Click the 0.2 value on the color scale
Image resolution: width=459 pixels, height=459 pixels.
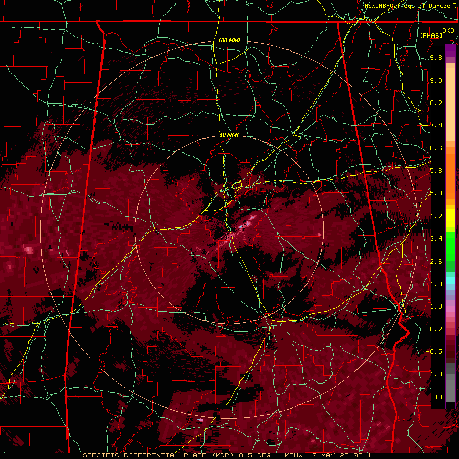(x=436, y=329)
